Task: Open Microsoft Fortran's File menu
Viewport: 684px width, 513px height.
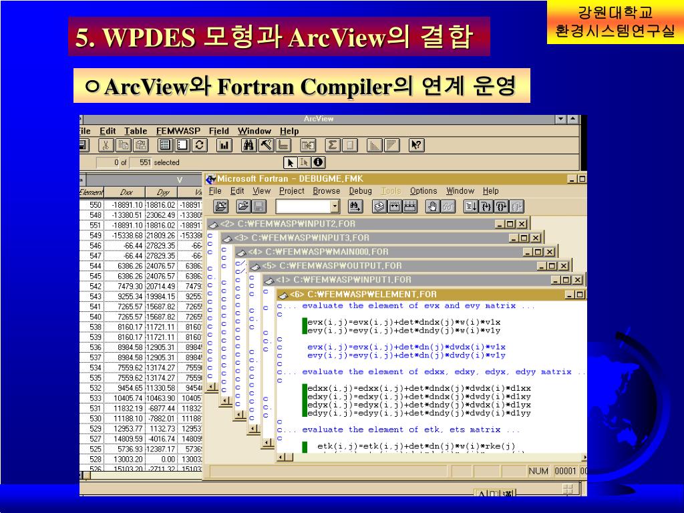Action: (215, 190)
